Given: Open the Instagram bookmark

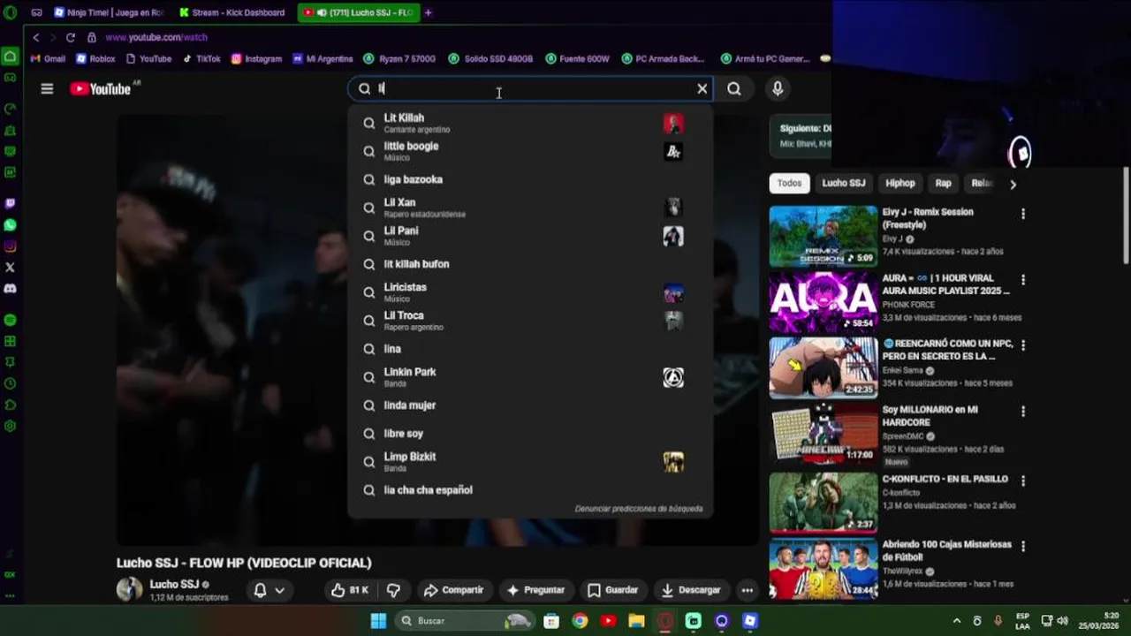Looking at the screenshot, I should click(256, 58).
